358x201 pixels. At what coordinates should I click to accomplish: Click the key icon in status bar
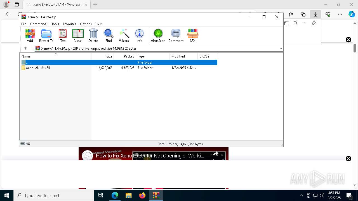tap(28, 144)
